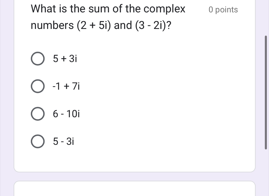Pick the 6 - 10i radio option
Image resolution: width=269 pixels, height=196 pixels.
click(x=37, y=114)
